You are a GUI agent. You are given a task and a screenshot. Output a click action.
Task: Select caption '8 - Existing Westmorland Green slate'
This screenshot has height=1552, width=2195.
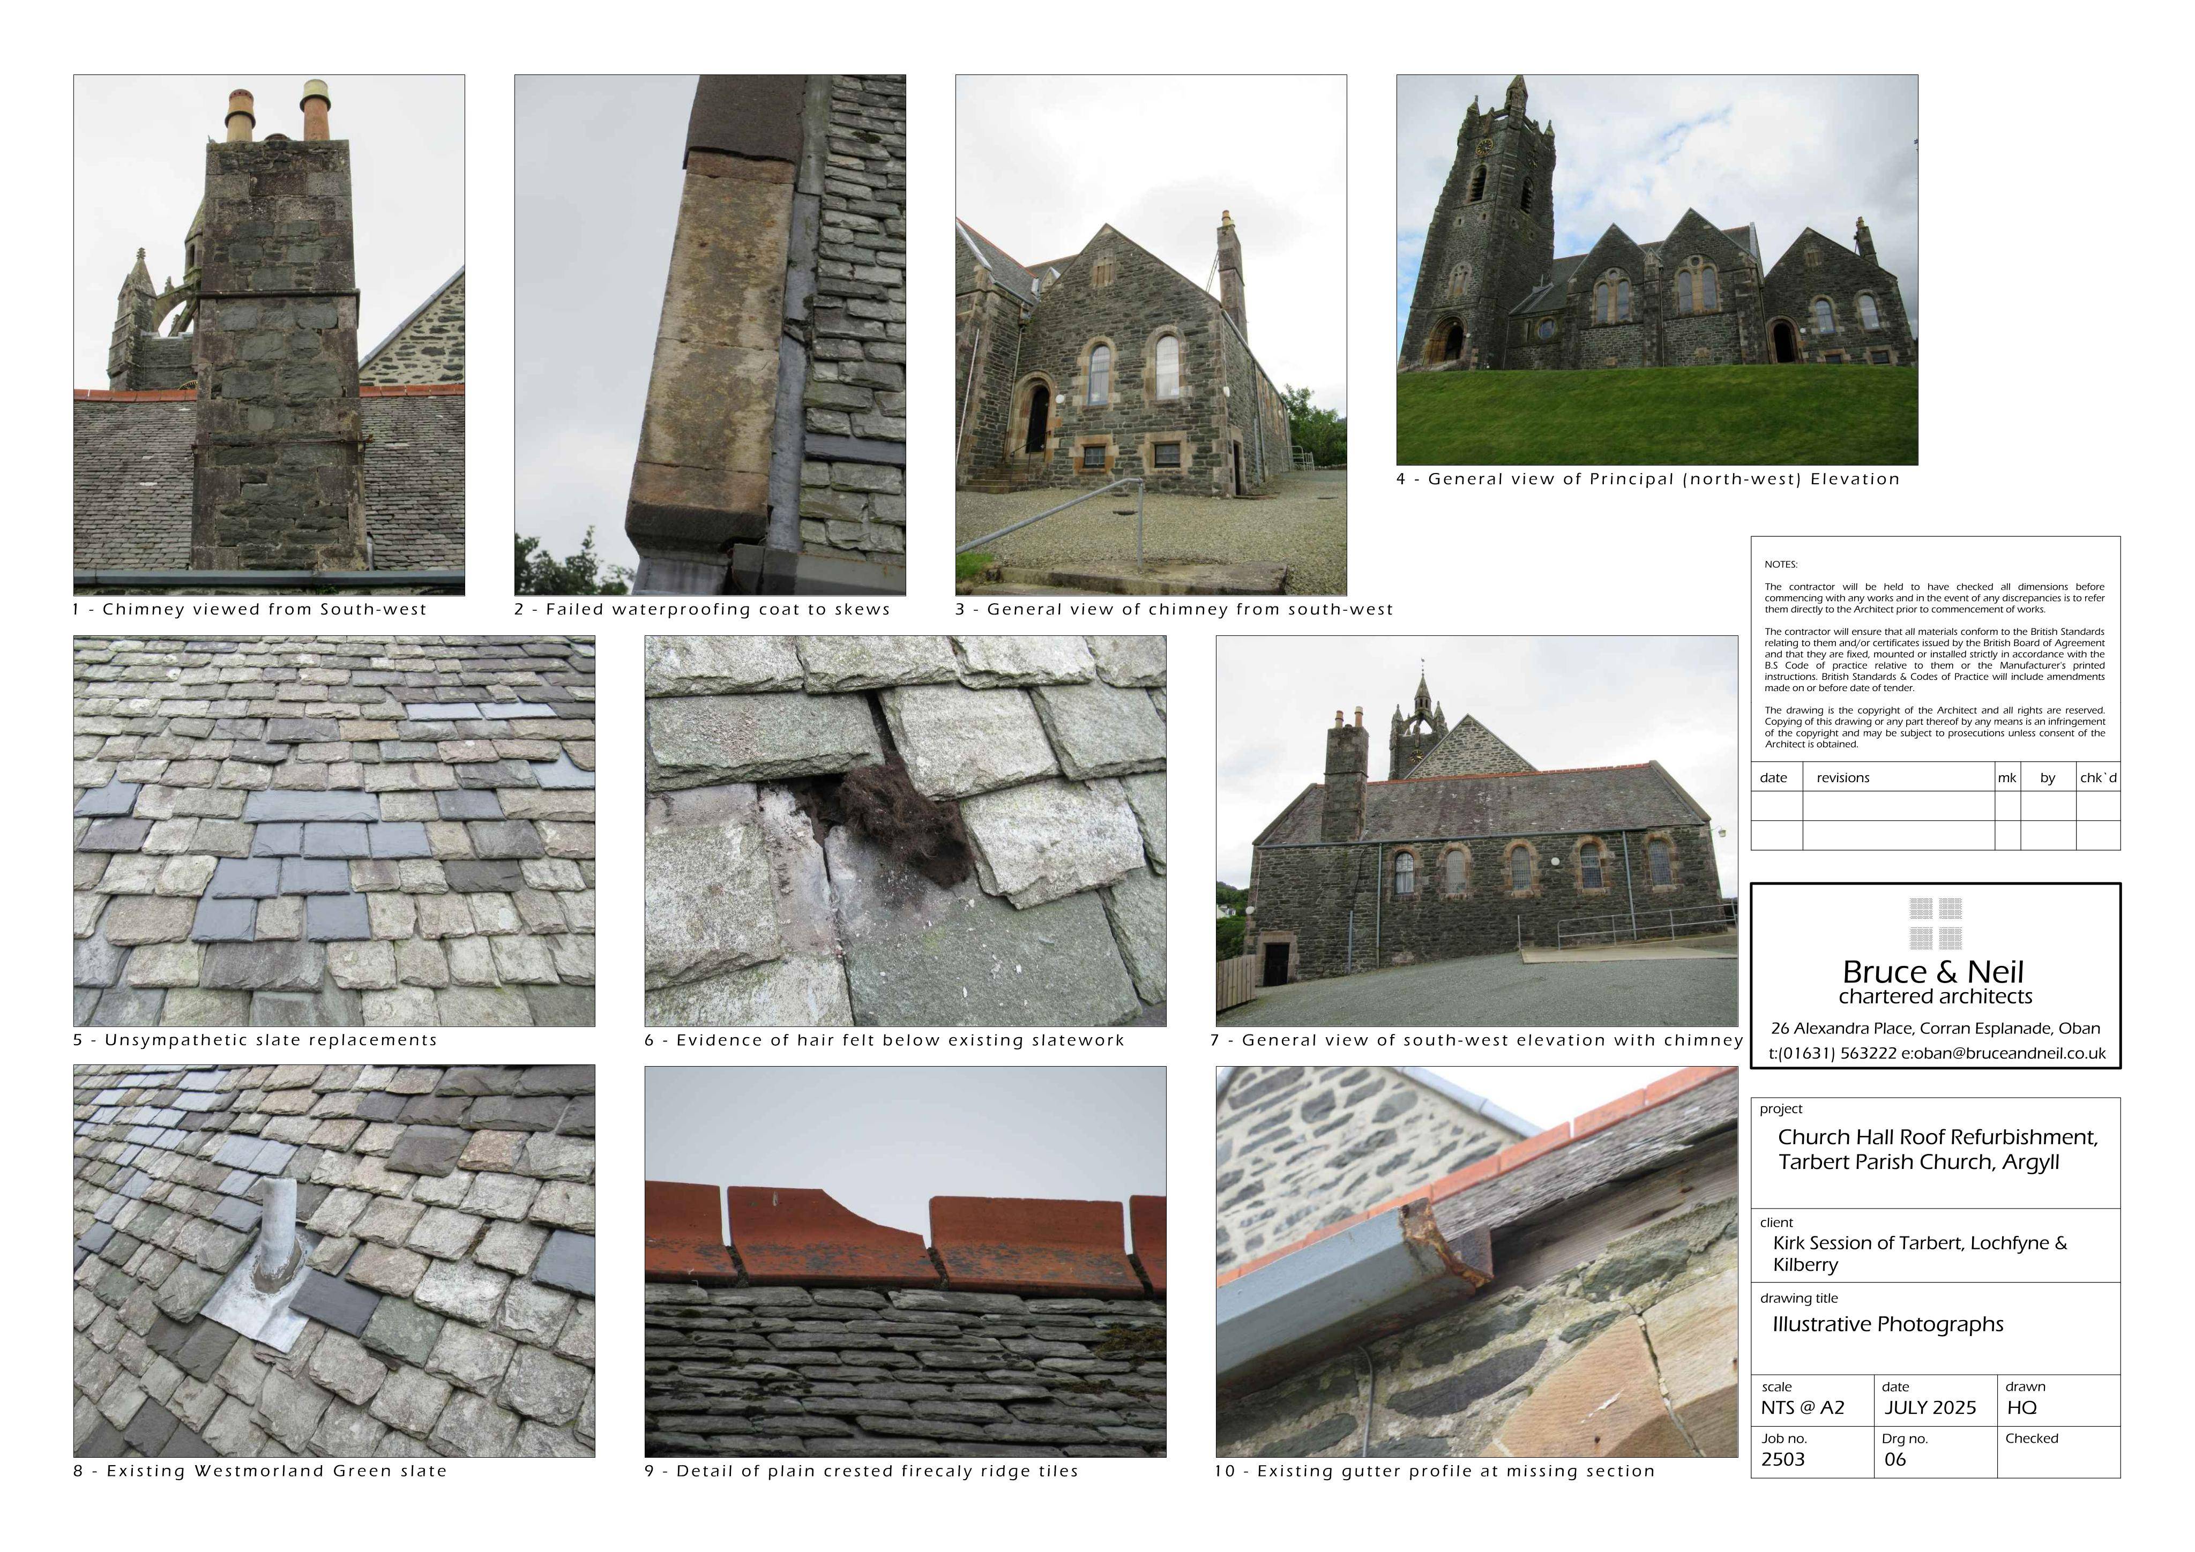pos(260,1471)
